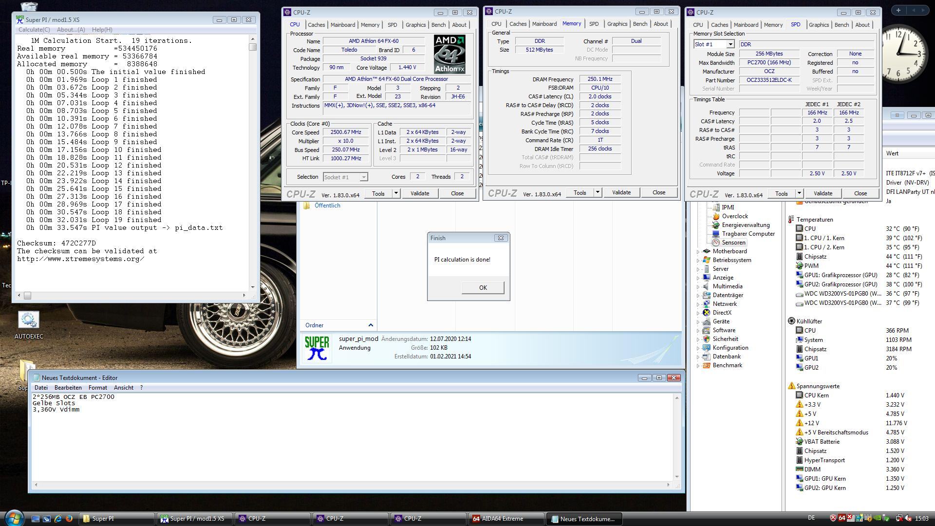Expand the Server node in AIDA64
Screen dimensions: 935x526
click(x=698, y=269)
